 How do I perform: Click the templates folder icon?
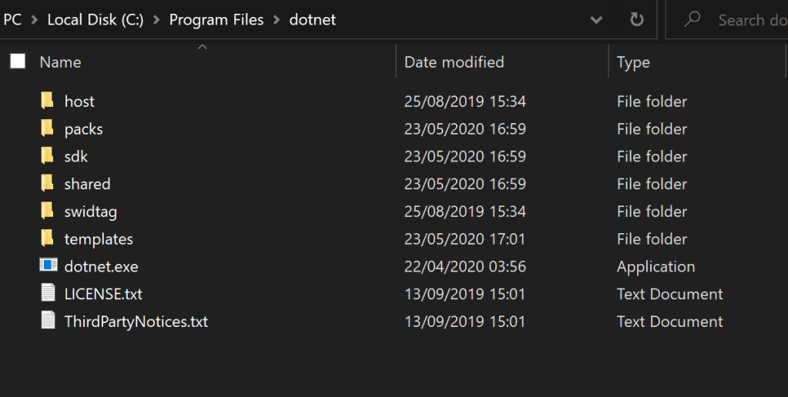point(48,239)
